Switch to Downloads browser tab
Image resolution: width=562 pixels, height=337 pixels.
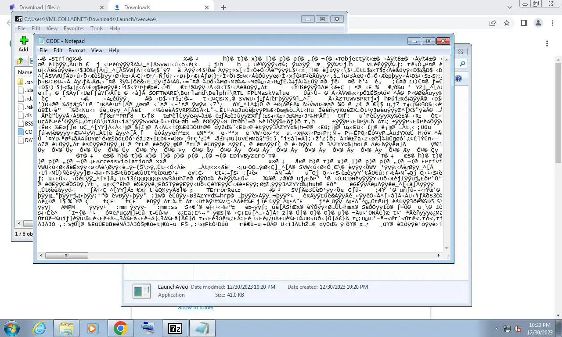pyautogui.click(x=161, y=7)
